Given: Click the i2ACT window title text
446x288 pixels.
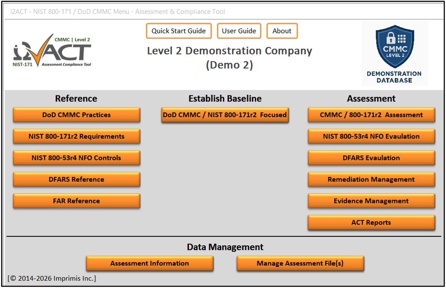Looking at the screenshot, I should point(118,11).
